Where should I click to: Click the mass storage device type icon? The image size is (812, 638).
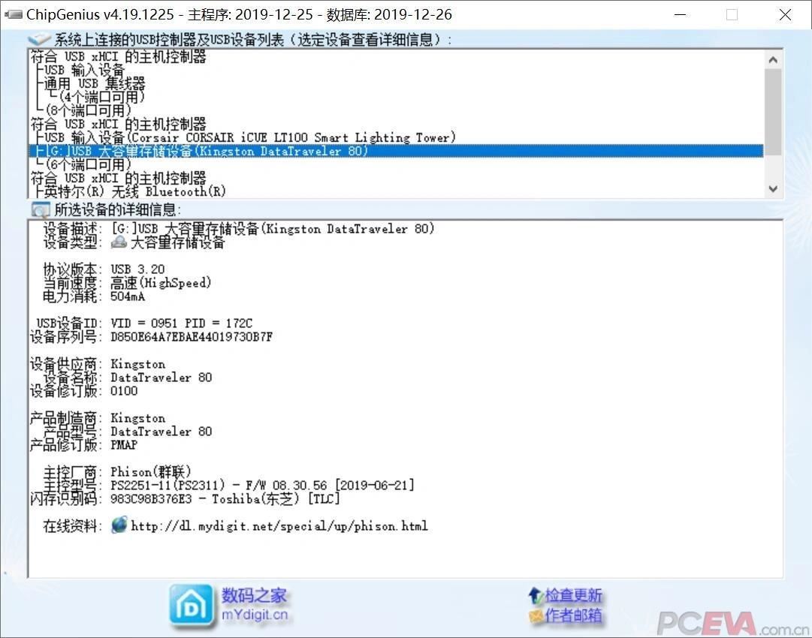click(x=119, y=242)
